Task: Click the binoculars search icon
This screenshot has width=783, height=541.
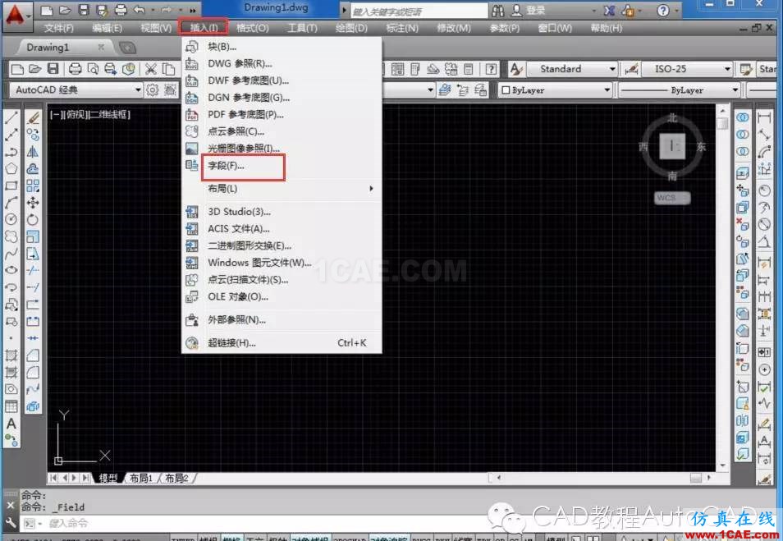Action: pos(498,10)
